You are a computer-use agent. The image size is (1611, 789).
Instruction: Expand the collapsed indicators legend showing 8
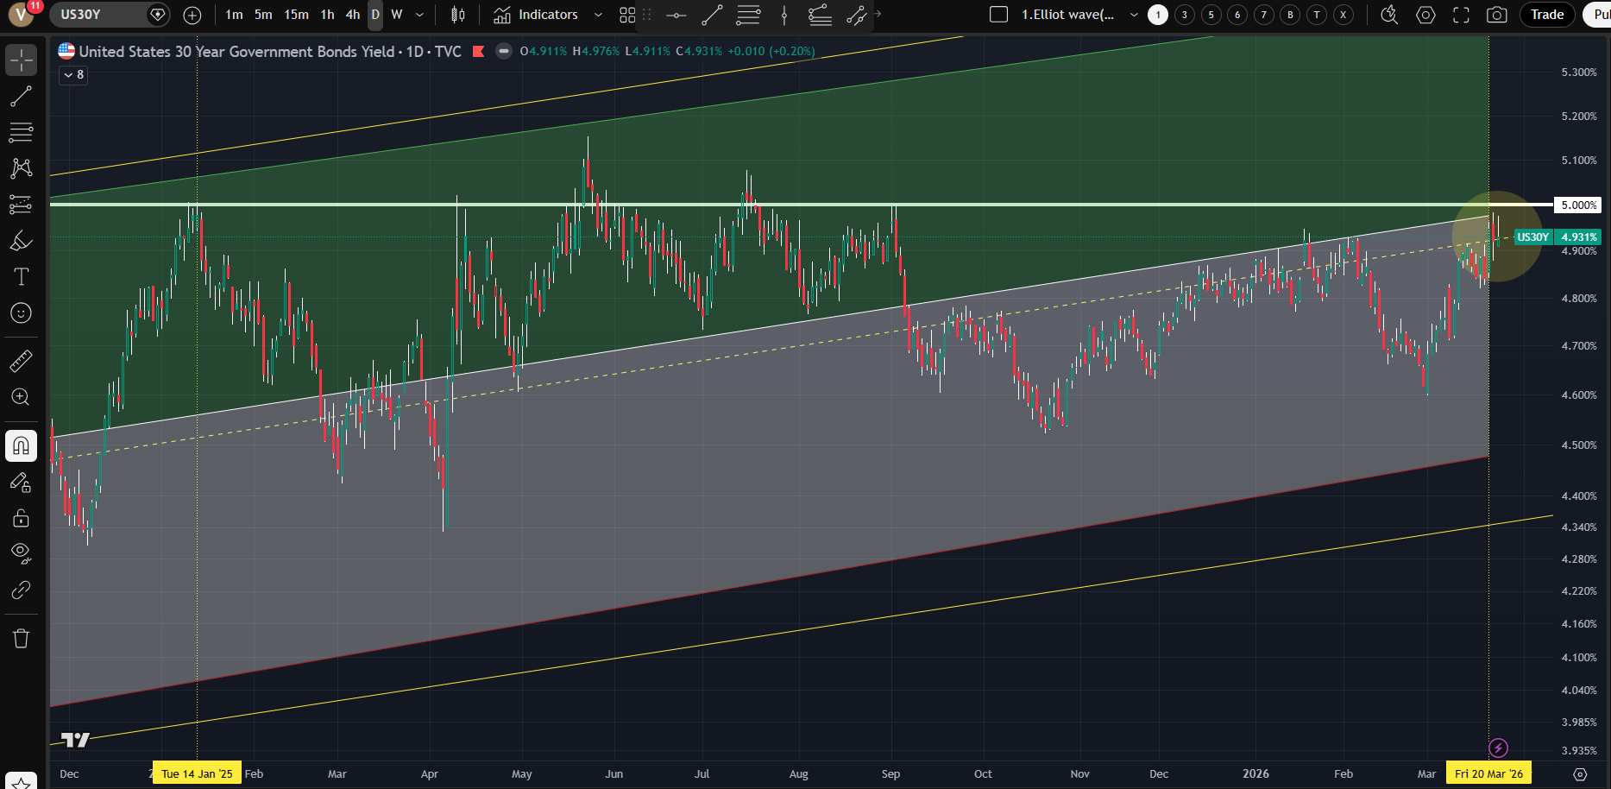coord(73,75)
